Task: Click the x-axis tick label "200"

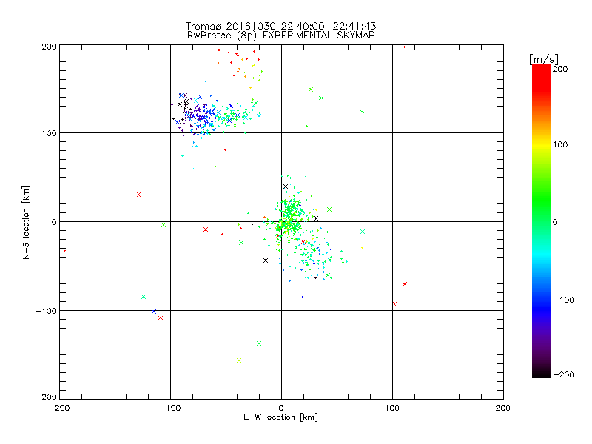Action: point(503,408)
